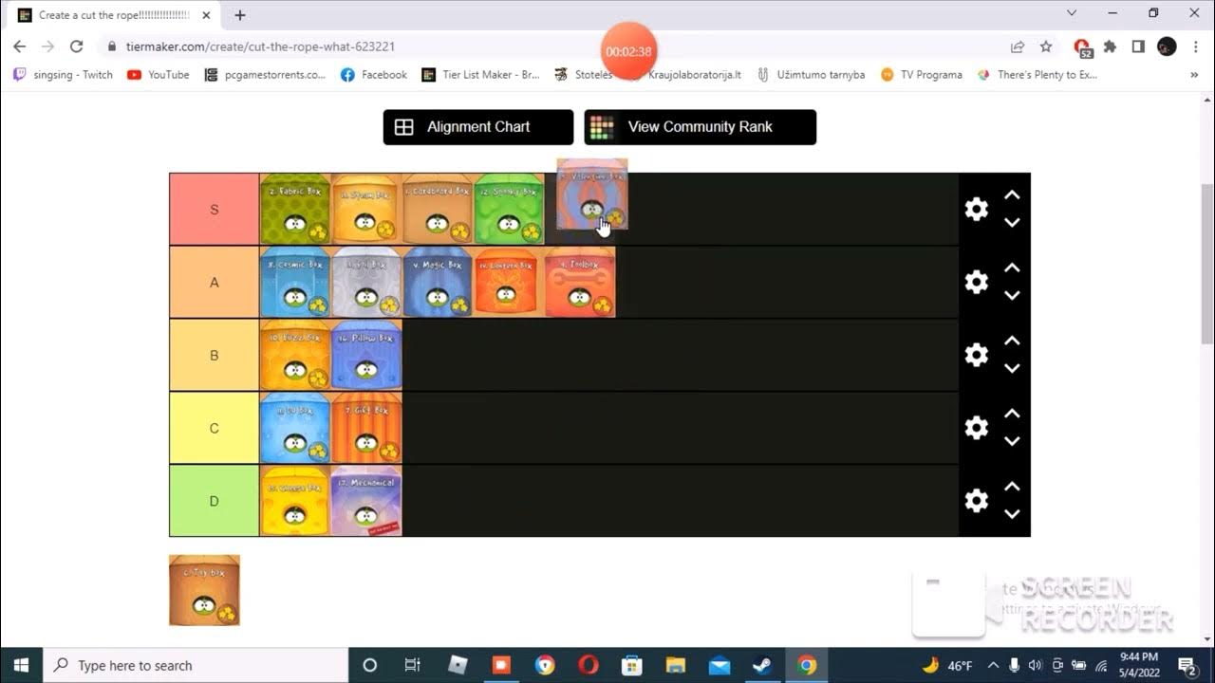
Task: Show more bookmarks chevron
Action: (x=1194, y=75)
